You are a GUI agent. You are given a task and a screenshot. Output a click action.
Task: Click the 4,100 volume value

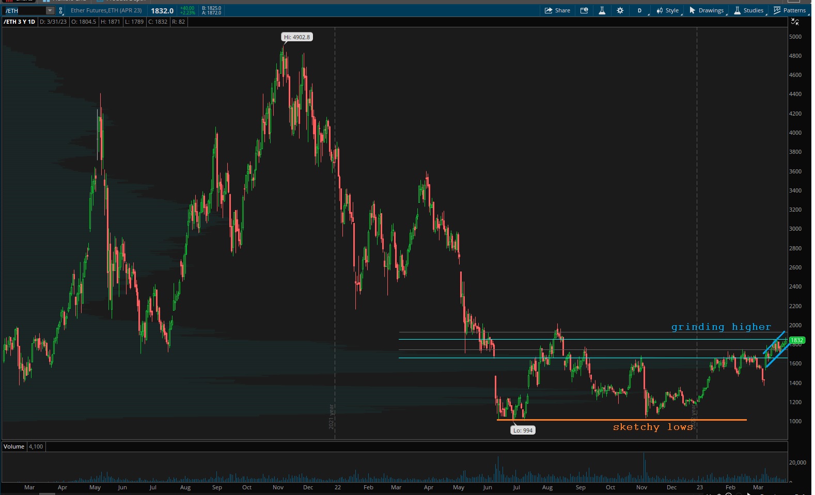36,446
